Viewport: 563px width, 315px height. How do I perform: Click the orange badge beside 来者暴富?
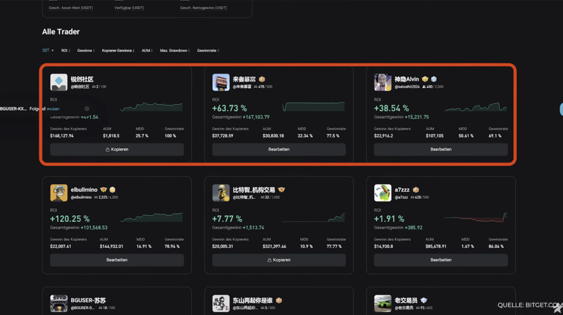(262, 79)
